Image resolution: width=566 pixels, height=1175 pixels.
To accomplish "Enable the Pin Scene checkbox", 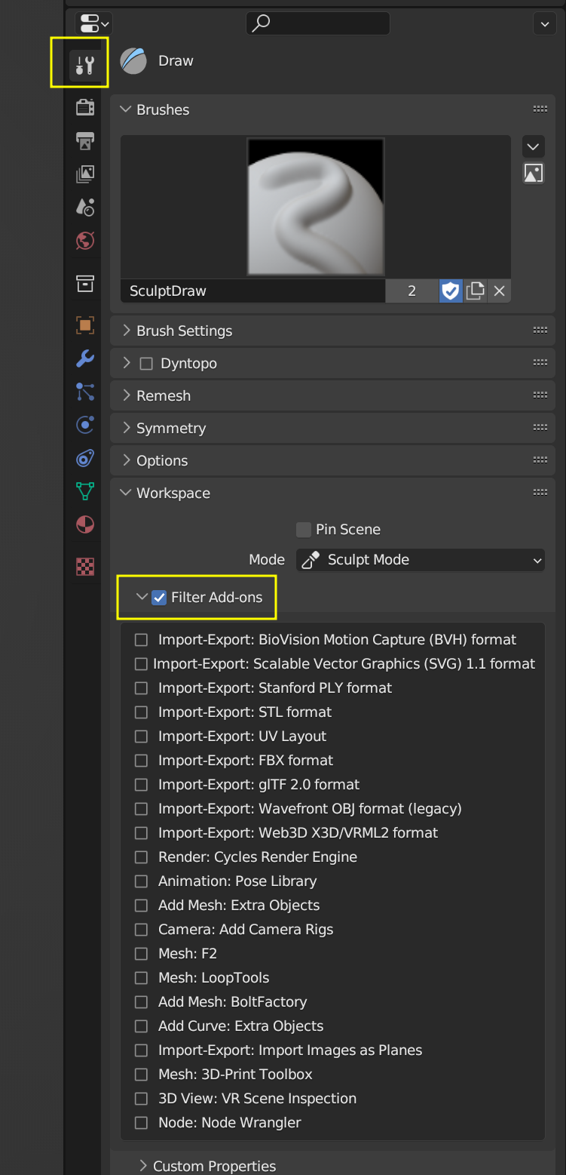I will [x=304, y=530].
